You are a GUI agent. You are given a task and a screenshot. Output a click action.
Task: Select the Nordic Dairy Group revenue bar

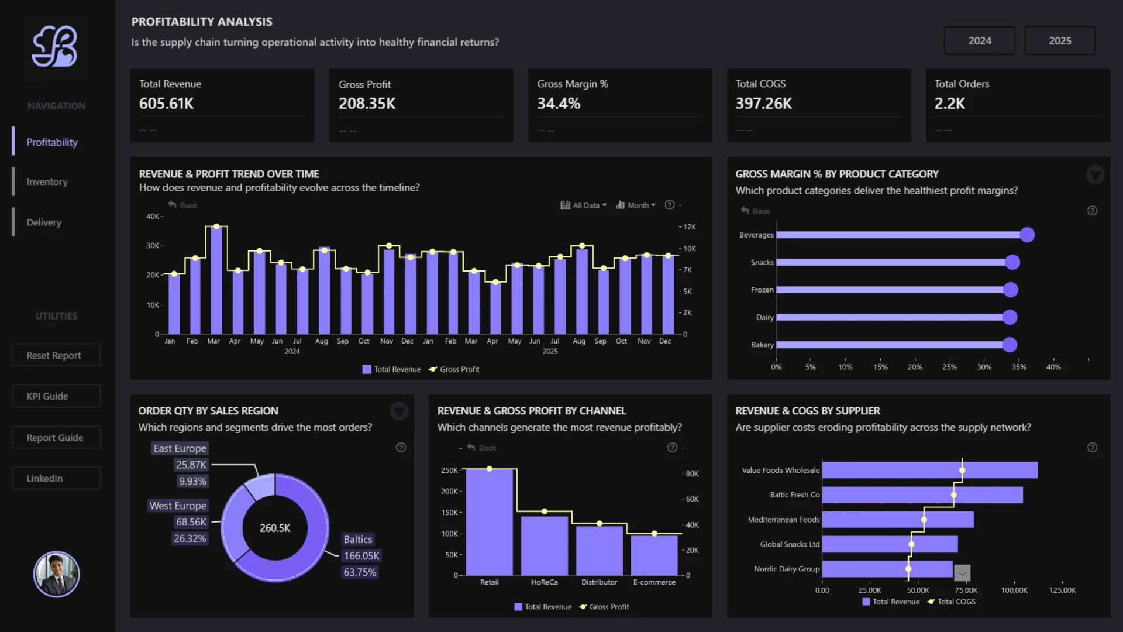pos(887,569)
